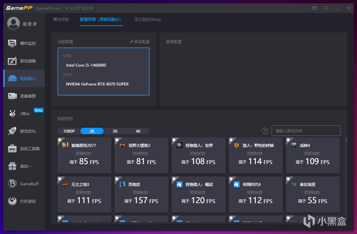Select the 1080P resolution option
Screen dimensions: 357x234
tap(69, 131)
